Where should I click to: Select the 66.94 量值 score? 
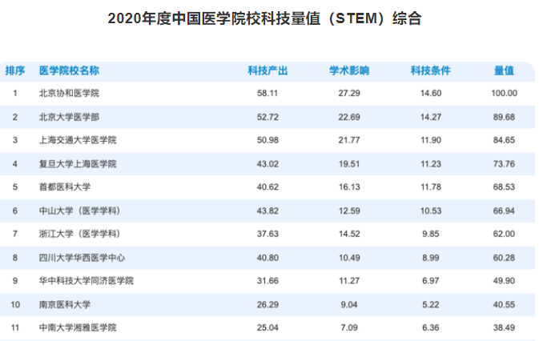504,211
